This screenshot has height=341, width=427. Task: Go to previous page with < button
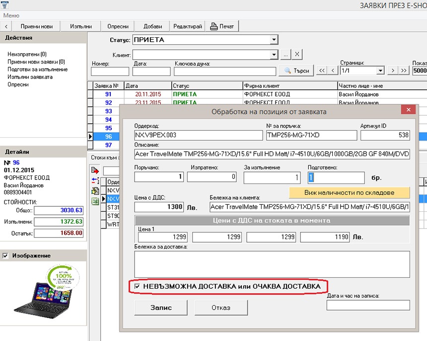[x=333, y=71]
